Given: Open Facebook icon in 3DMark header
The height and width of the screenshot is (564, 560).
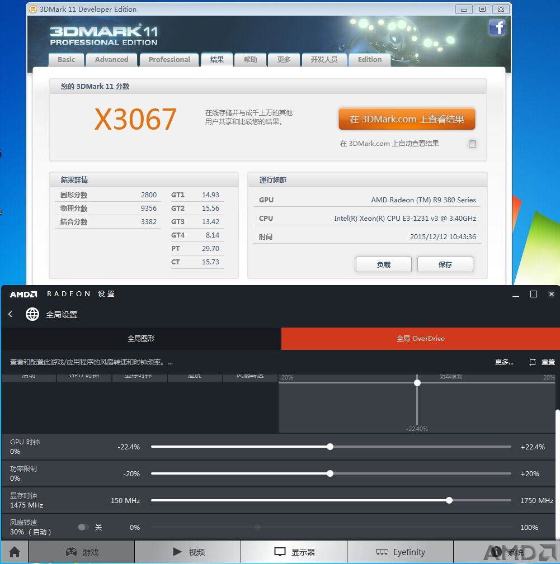Looking at the screenshot, I should 497,28.
